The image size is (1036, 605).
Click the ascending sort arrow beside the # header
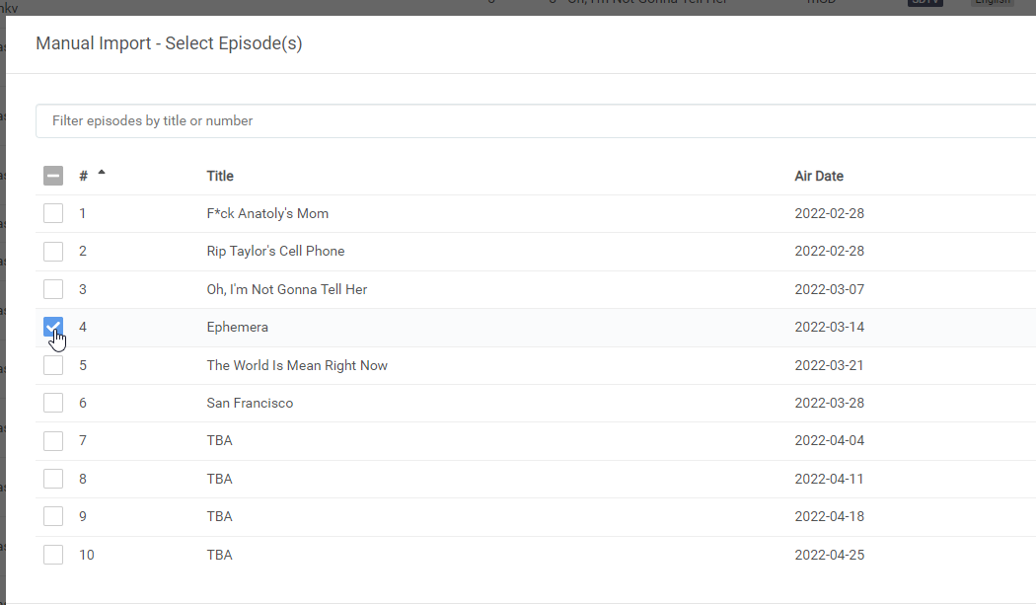[x=101, y=172]
